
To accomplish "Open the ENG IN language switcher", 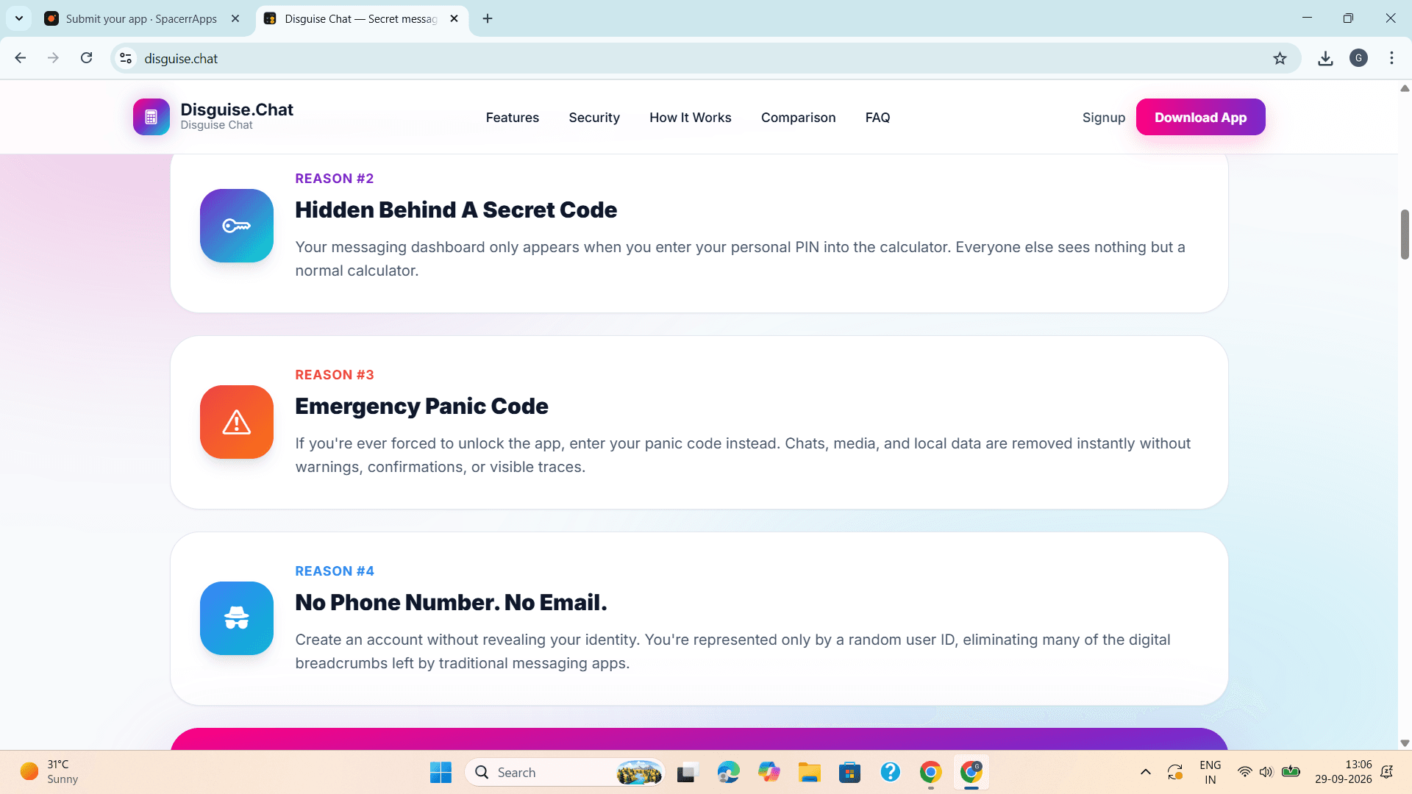I will pos(1210,772).
